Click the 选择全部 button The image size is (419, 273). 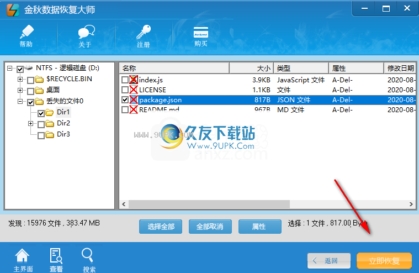click(x=161, y=227)
